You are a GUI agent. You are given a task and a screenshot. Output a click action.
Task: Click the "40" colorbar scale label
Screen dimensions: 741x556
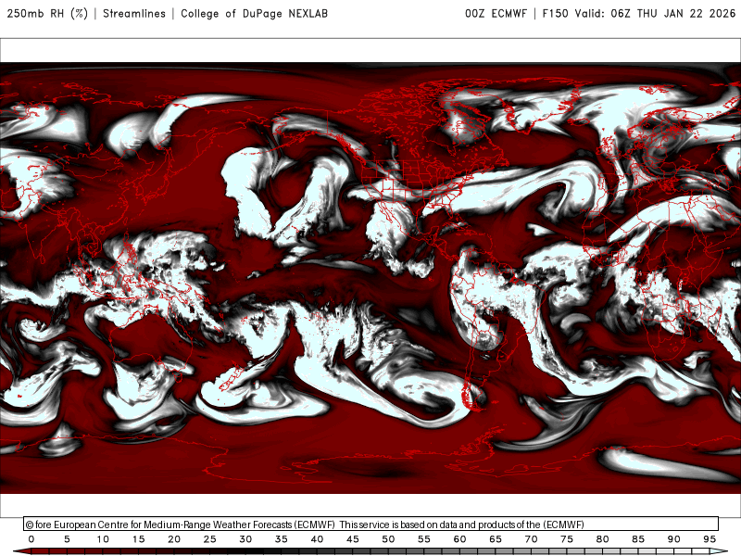pyautogui.click(x=317, y=539)
